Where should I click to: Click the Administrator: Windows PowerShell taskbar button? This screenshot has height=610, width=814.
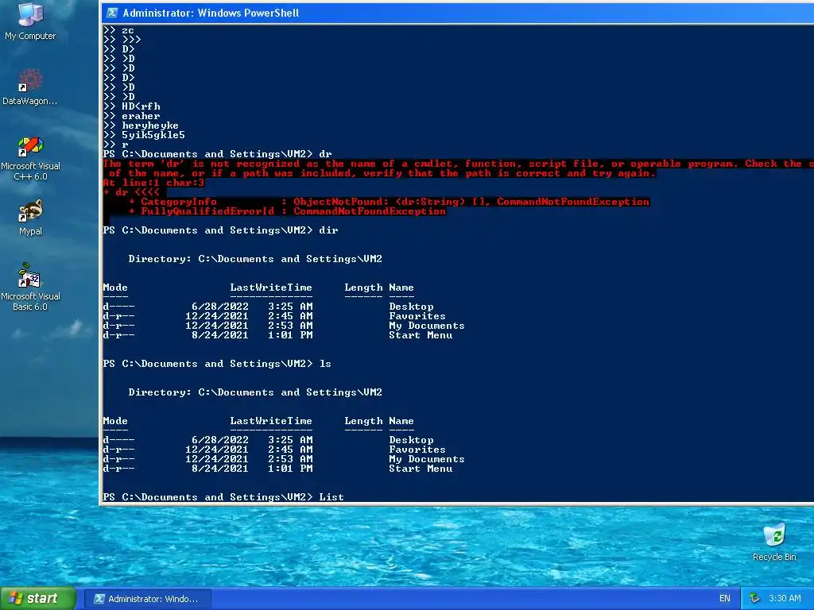[x=147, y=599]
